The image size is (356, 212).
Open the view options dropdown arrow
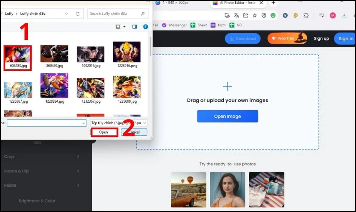(125, 27)
